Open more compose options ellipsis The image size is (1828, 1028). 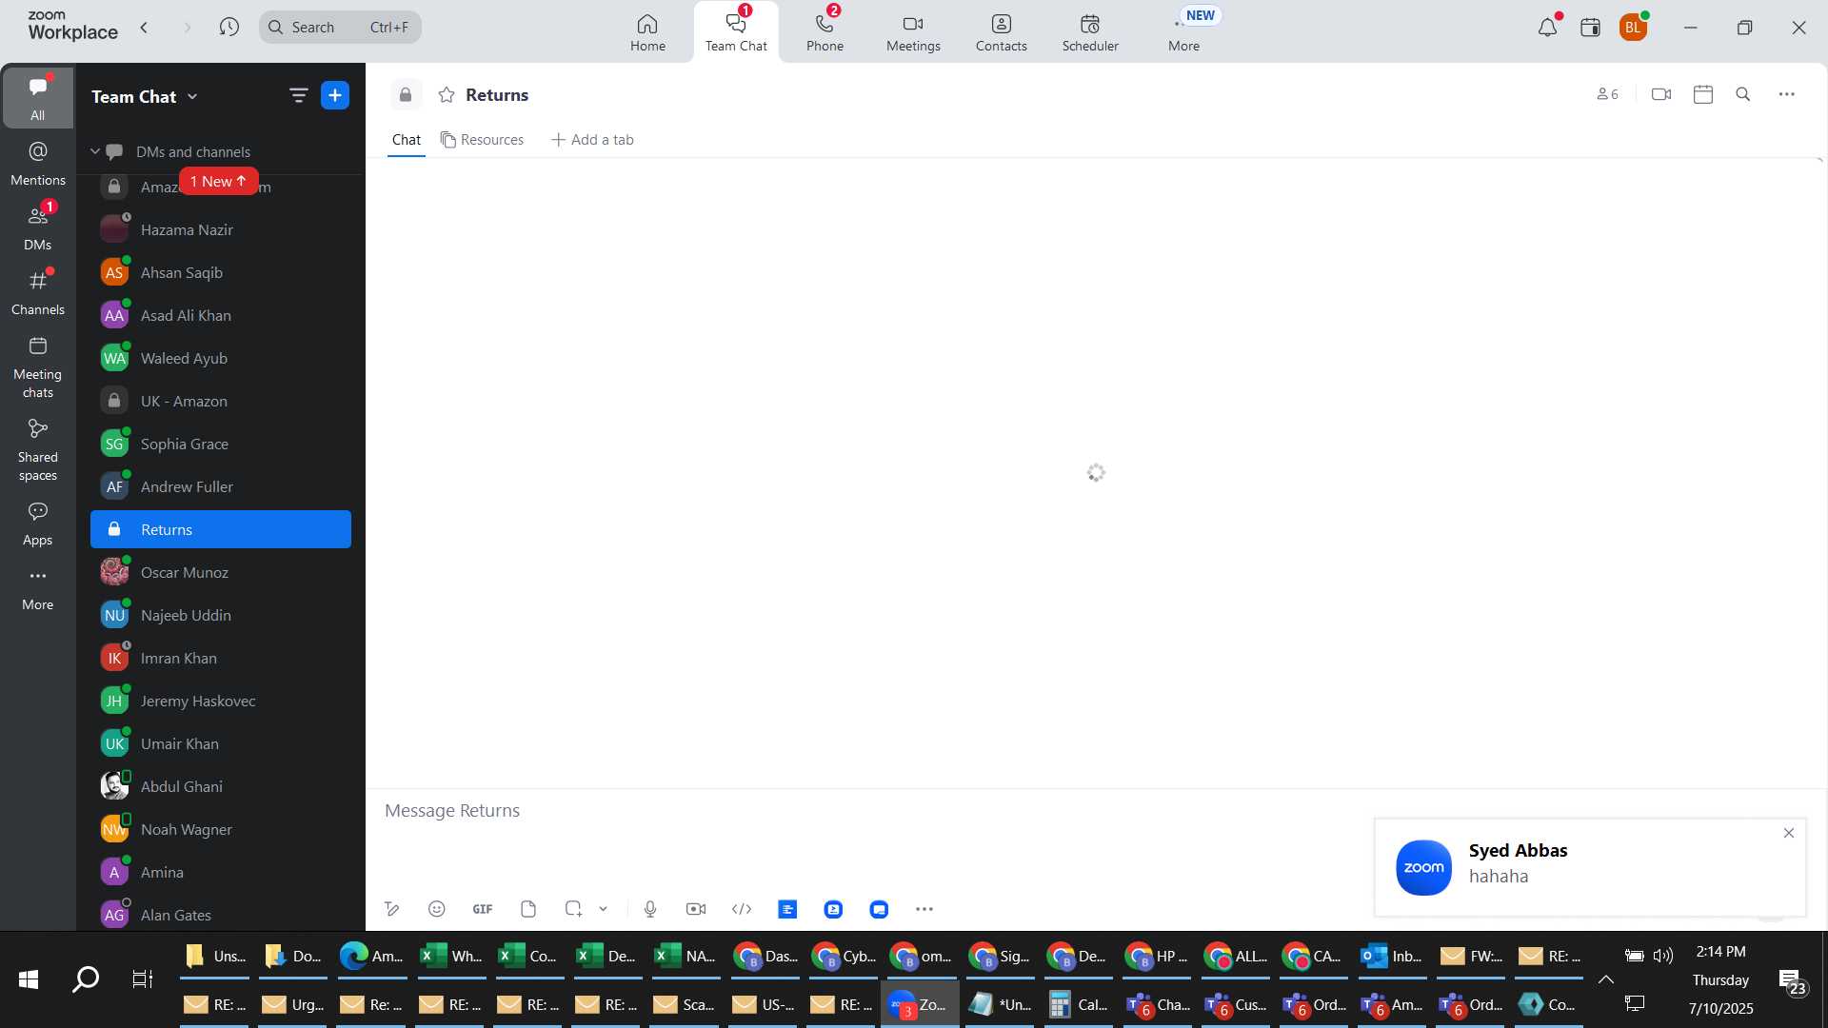[924, 909]
